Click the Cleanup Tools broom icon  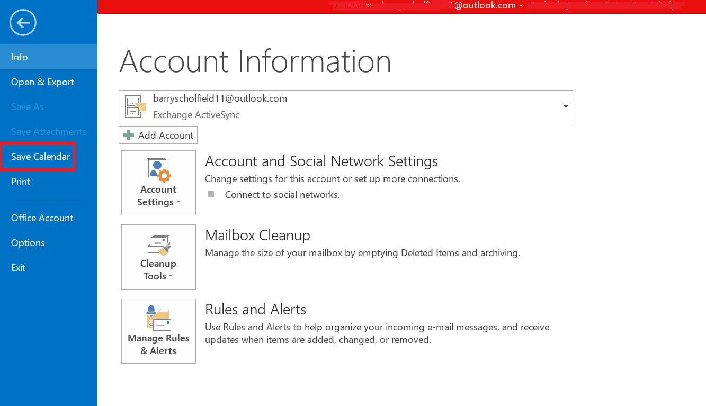[x=159, y=245]
